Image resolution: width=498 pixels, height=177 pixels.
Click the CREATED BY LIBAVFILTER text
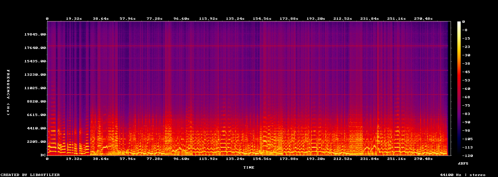[x=30, y=175]
